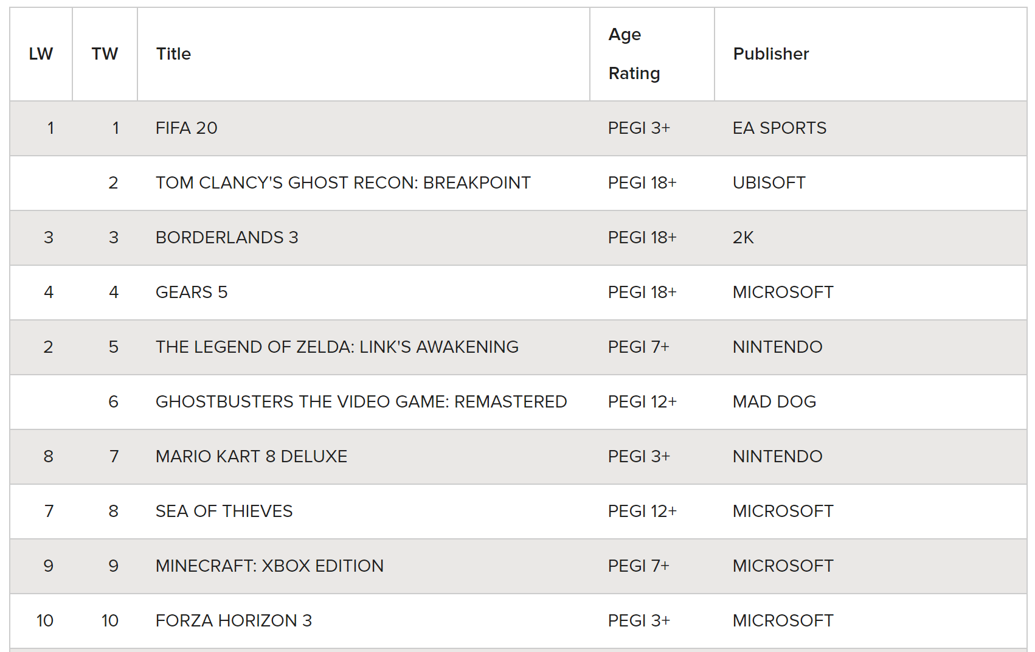1035x652 pixels.
Task: Select Minecraft: Xbox Edition title
Action: coord(269,566)
